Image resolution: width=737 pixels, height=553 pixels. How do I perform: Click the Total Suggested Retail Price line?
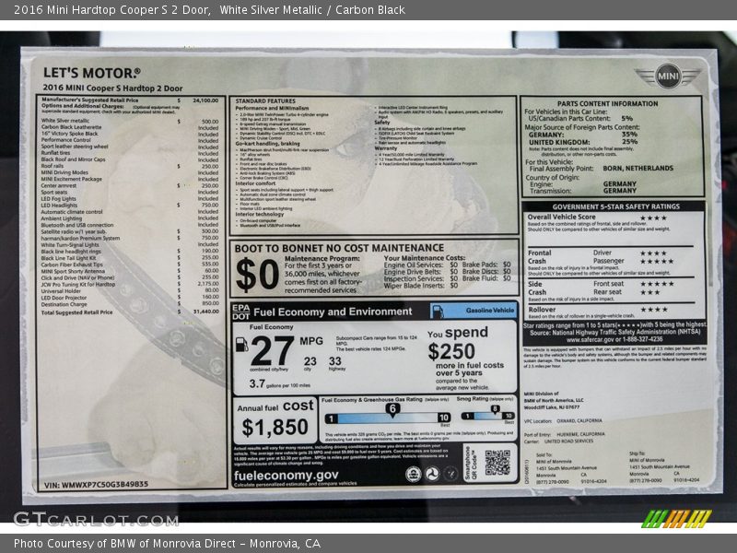[x=76, y=312]
